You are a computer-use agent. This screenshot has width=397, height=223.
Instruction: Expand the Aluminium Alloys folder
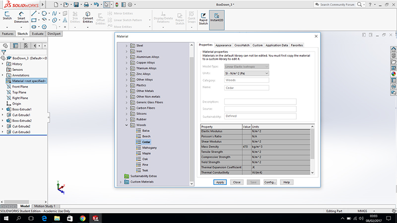pos(127,57)
